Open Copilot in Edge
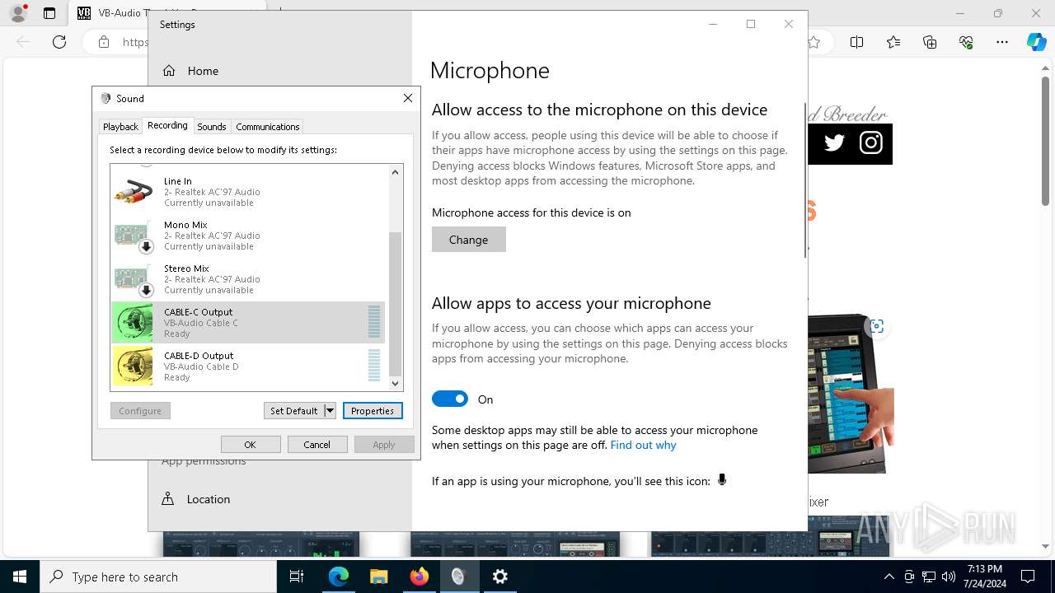This screenshot has height=593, width=1055. tap(1036, 42)
